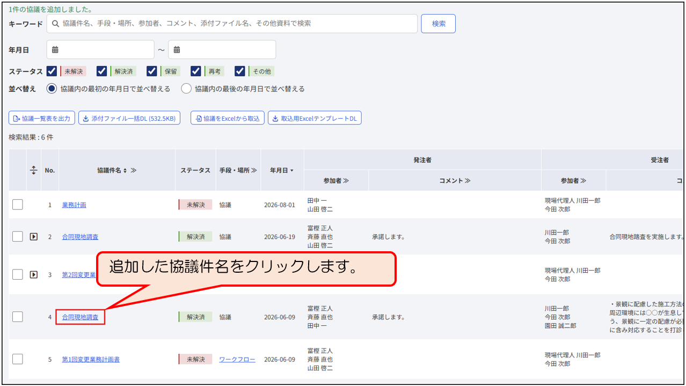
Task: Check the row 4 合同現地調査 checkbox
Action: click(18, 317)
